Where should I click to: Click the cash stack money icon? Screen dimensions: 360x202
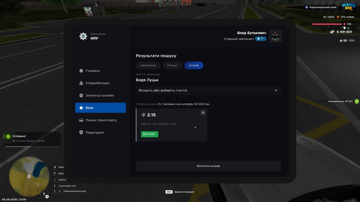click(332, 32)
